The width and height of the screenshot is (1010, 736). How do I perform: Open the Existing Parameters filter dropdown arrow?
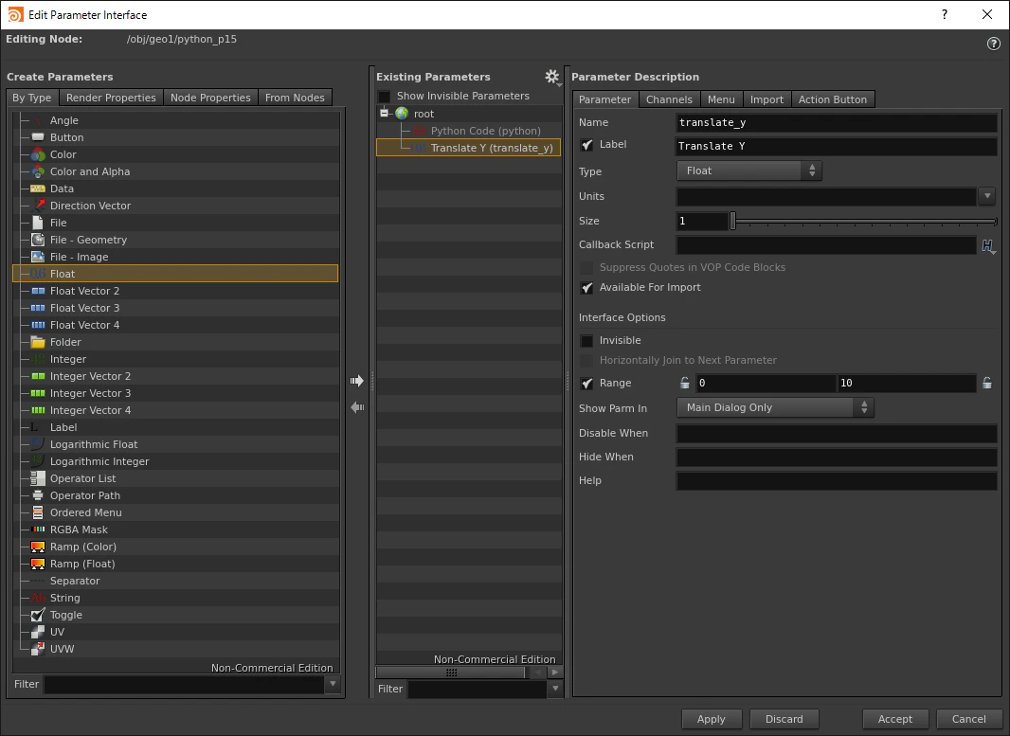tap(554, 689)
